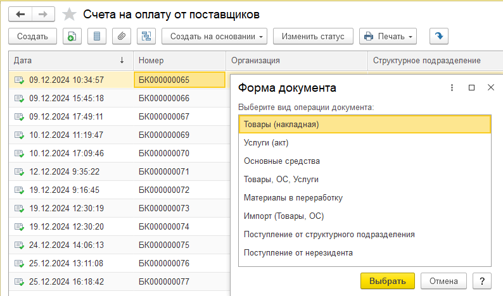The width and height of the screenshot is (503, 296).
Task: Click the Изменить статус button
Action: click(312, 36)
